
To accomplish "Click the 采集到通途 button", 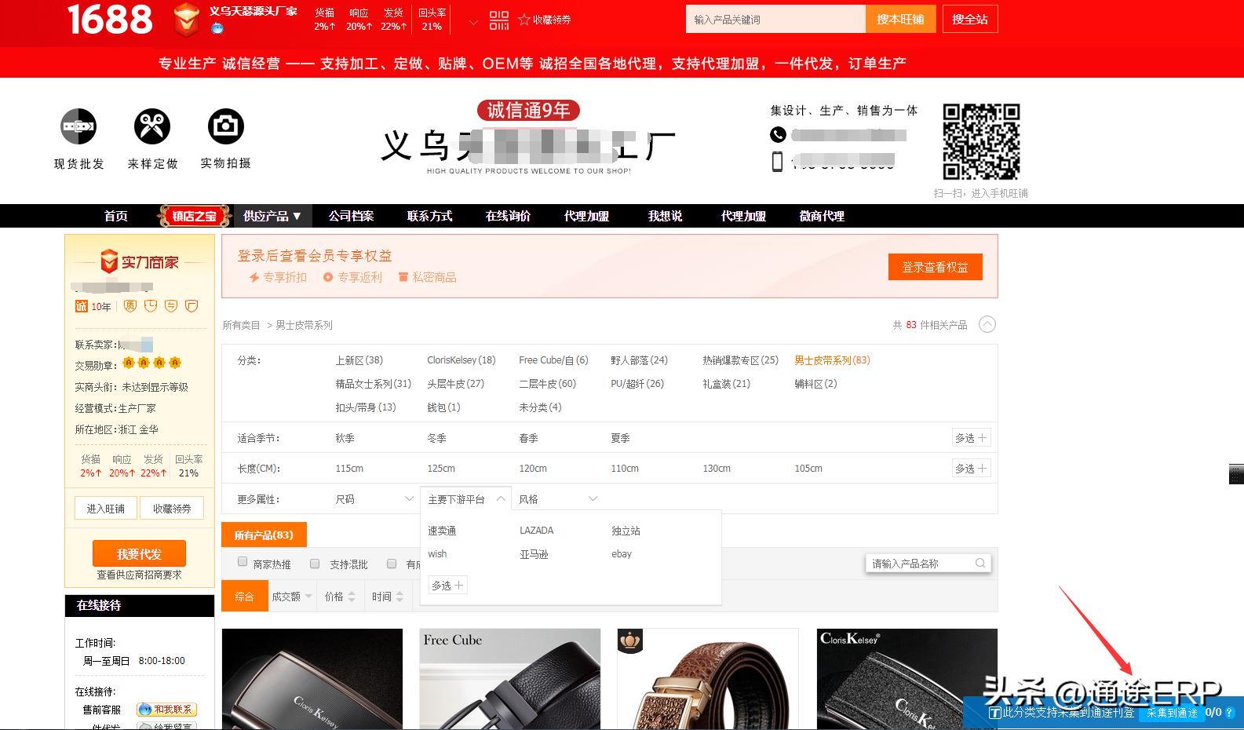I will [1172, 713].
